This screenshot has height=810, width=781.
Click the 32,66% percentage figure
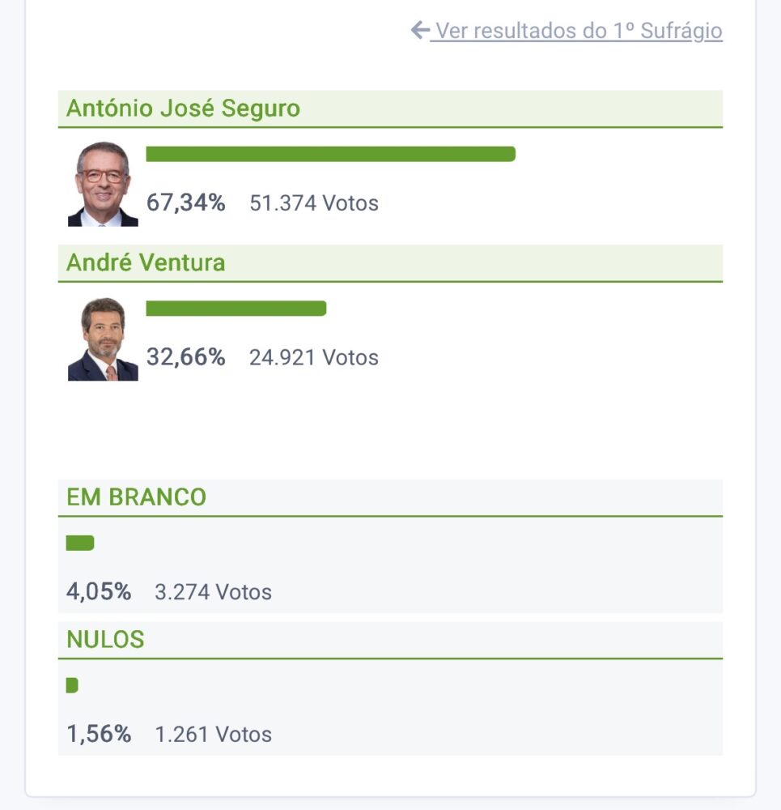[x=185, y=357]
